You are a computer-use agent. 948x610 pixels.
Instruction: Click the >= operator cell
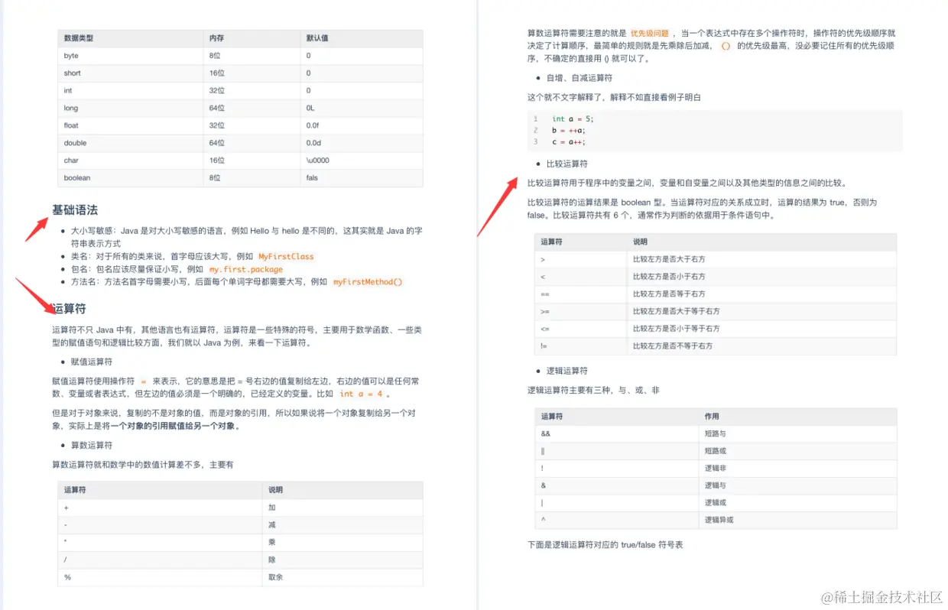pyautogui.click(x=581, y=311)
